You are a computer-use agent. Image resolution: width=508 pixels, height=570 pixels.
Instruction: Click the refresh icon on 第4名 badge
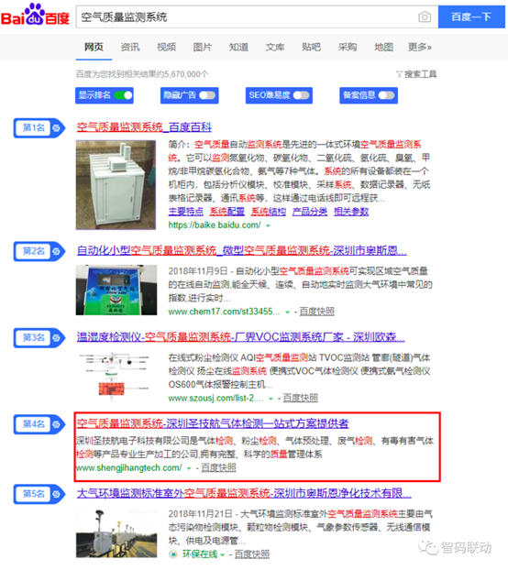[x=56, y=424]
